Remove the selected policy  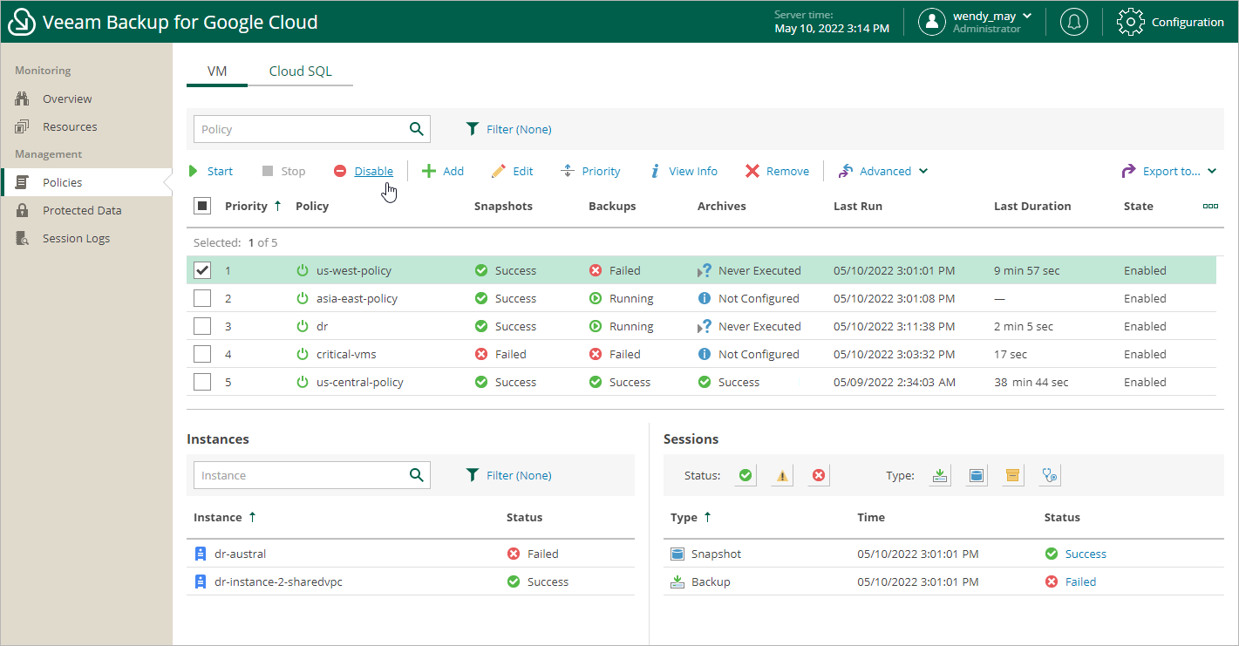777,171
